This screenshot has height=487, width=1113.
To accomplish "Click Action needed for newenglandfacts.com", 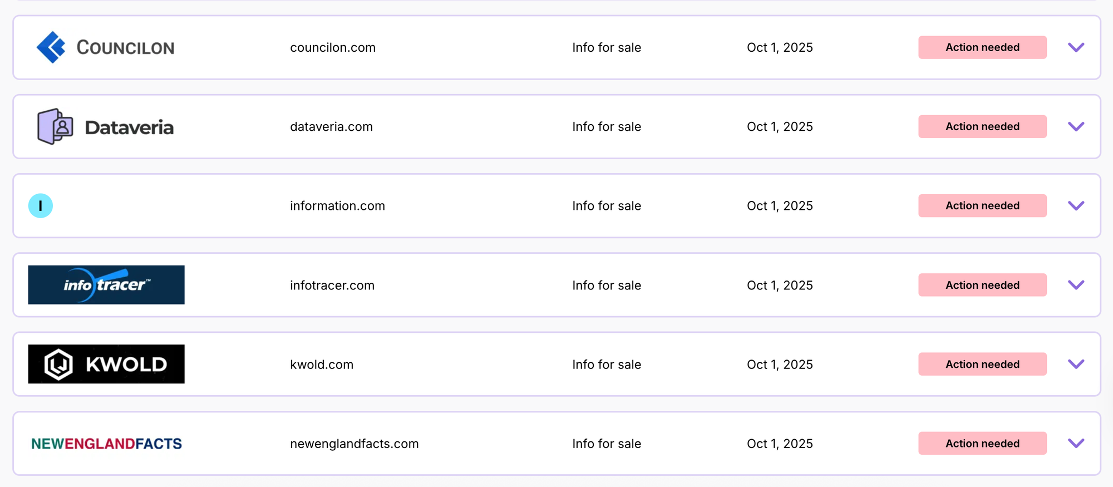I will tap(982, 444).
